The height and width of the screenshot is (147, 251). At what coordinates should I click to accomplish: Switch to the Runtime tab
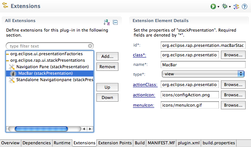click(x=62, y=143)
